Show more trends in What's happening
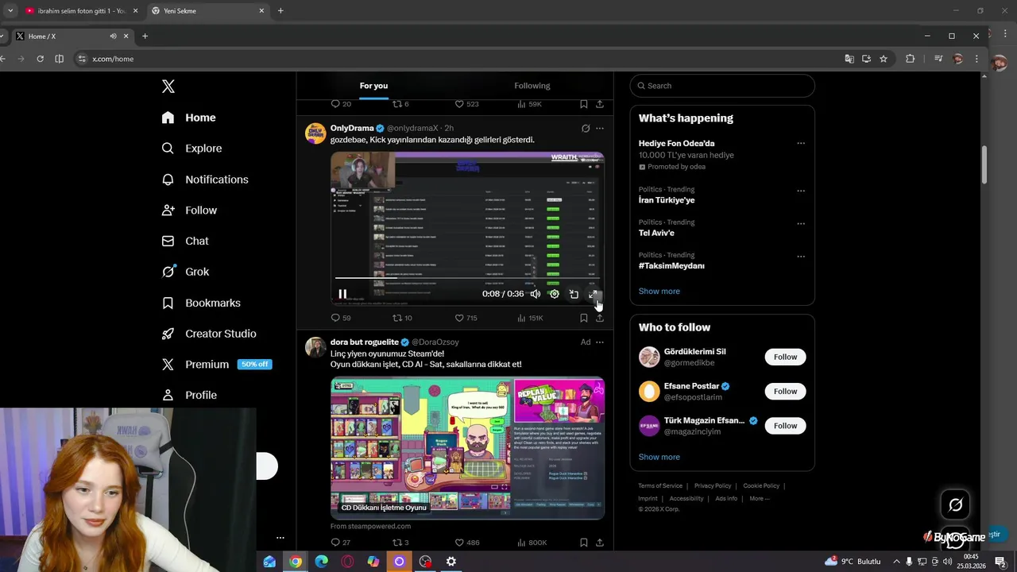1017x572 pixels. [x=659, y=292]
